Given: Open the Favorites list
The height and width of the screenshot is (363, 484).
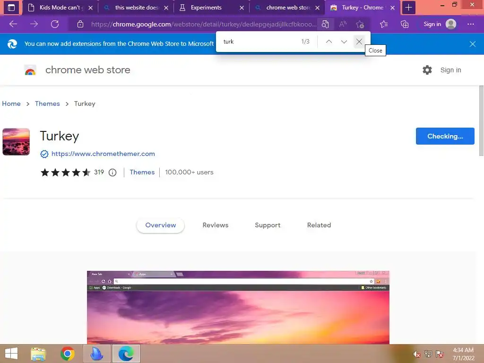Looking at the screenshot, I should 384,24.
